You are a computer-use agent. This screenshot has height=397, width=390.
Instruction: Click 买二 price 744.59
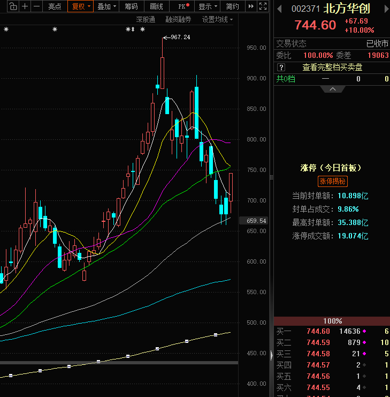tap(318, 342)
